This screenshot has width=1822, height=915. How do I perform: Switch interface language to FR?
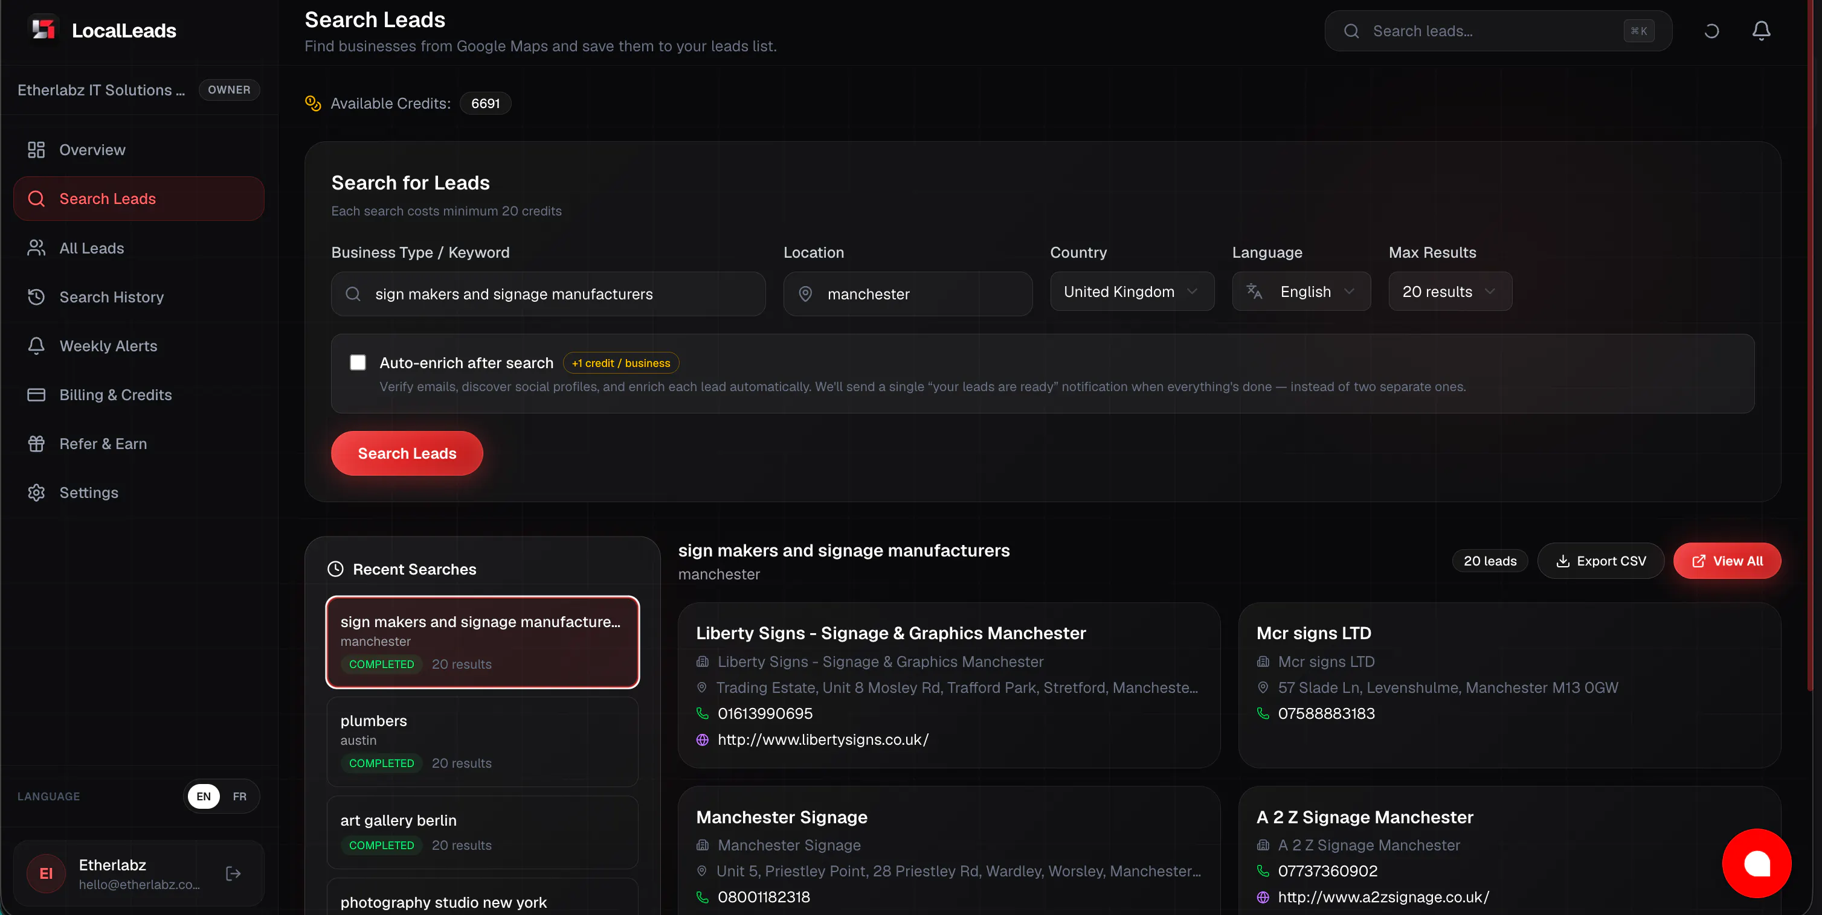click(x=240, y=796)
